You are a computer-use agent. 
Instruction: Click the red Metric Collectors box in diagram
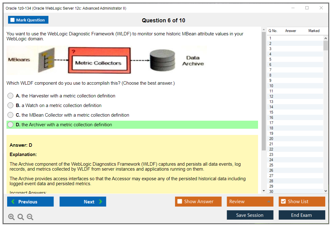[99, 60]
